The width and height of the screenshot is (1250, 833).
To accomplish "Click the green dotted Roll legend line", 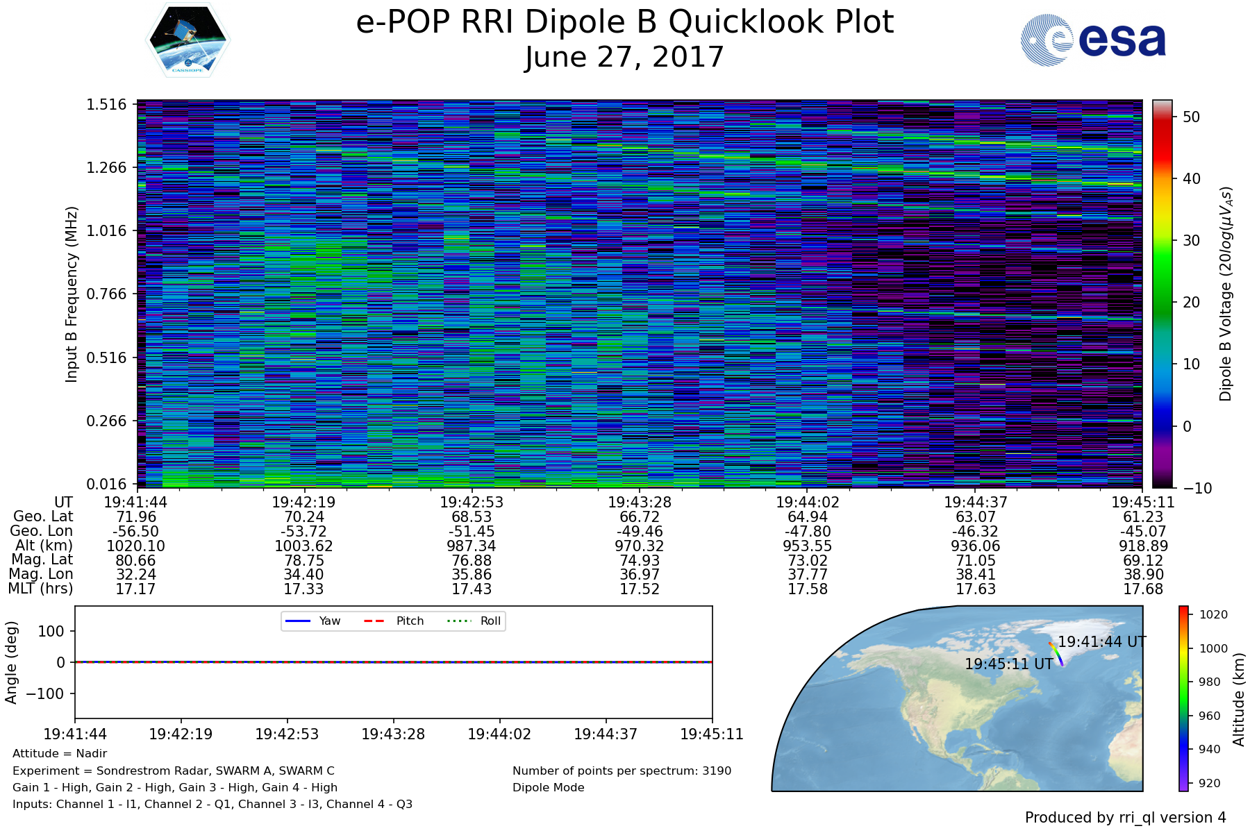I will 458,621.
